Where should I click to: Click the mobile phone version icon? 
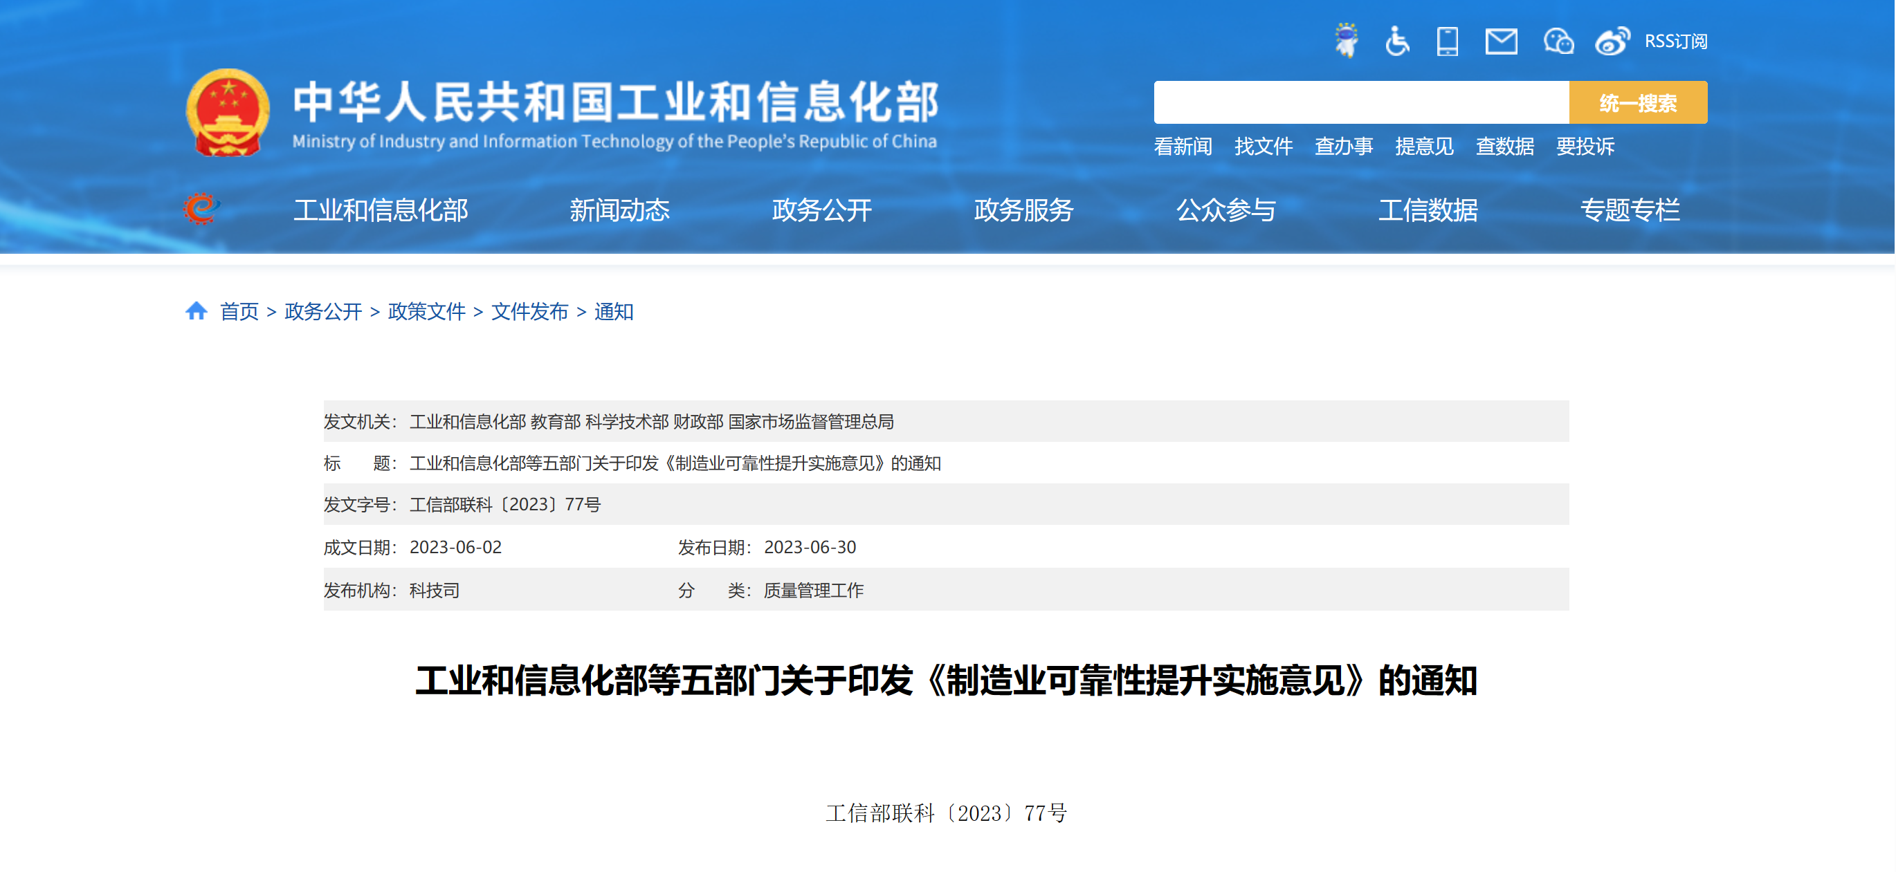point(1447,40)
